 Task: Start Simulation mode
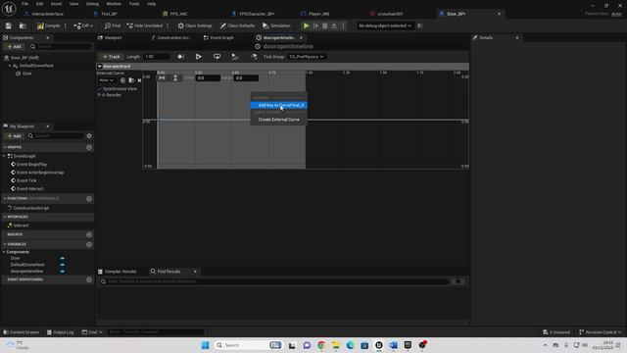[x=276, y=25]
